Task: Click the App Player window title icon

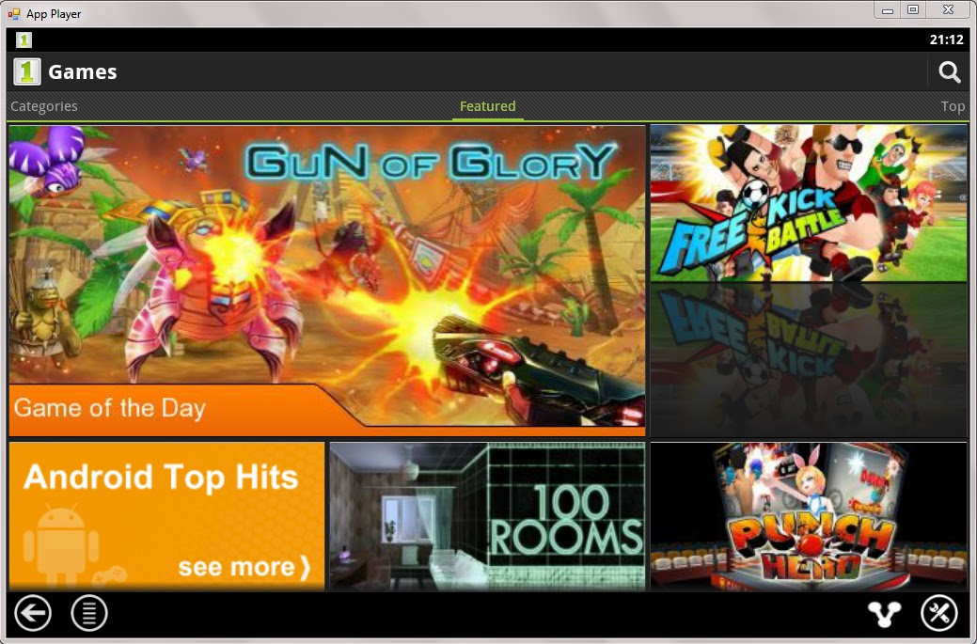Action: 14,14
